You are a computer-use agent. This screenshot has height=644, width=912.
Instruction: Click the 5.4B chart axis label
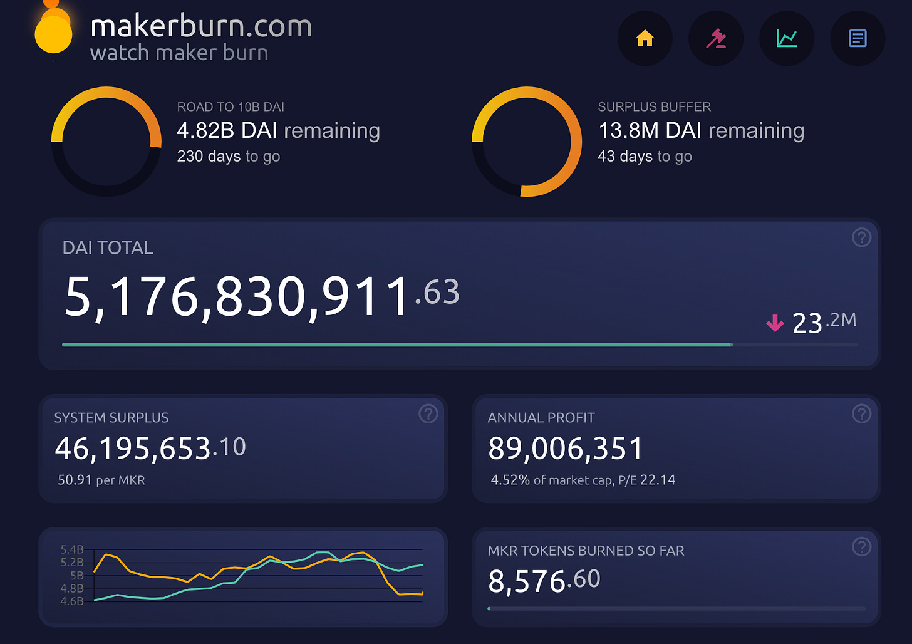coord(72,549)
